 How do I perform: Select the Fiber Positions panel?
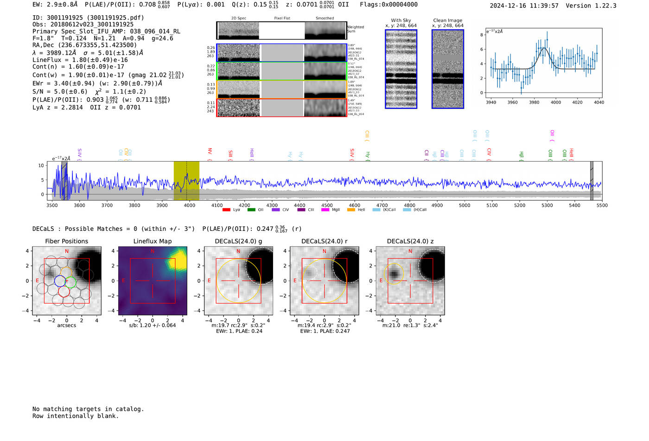pos(67,280)
